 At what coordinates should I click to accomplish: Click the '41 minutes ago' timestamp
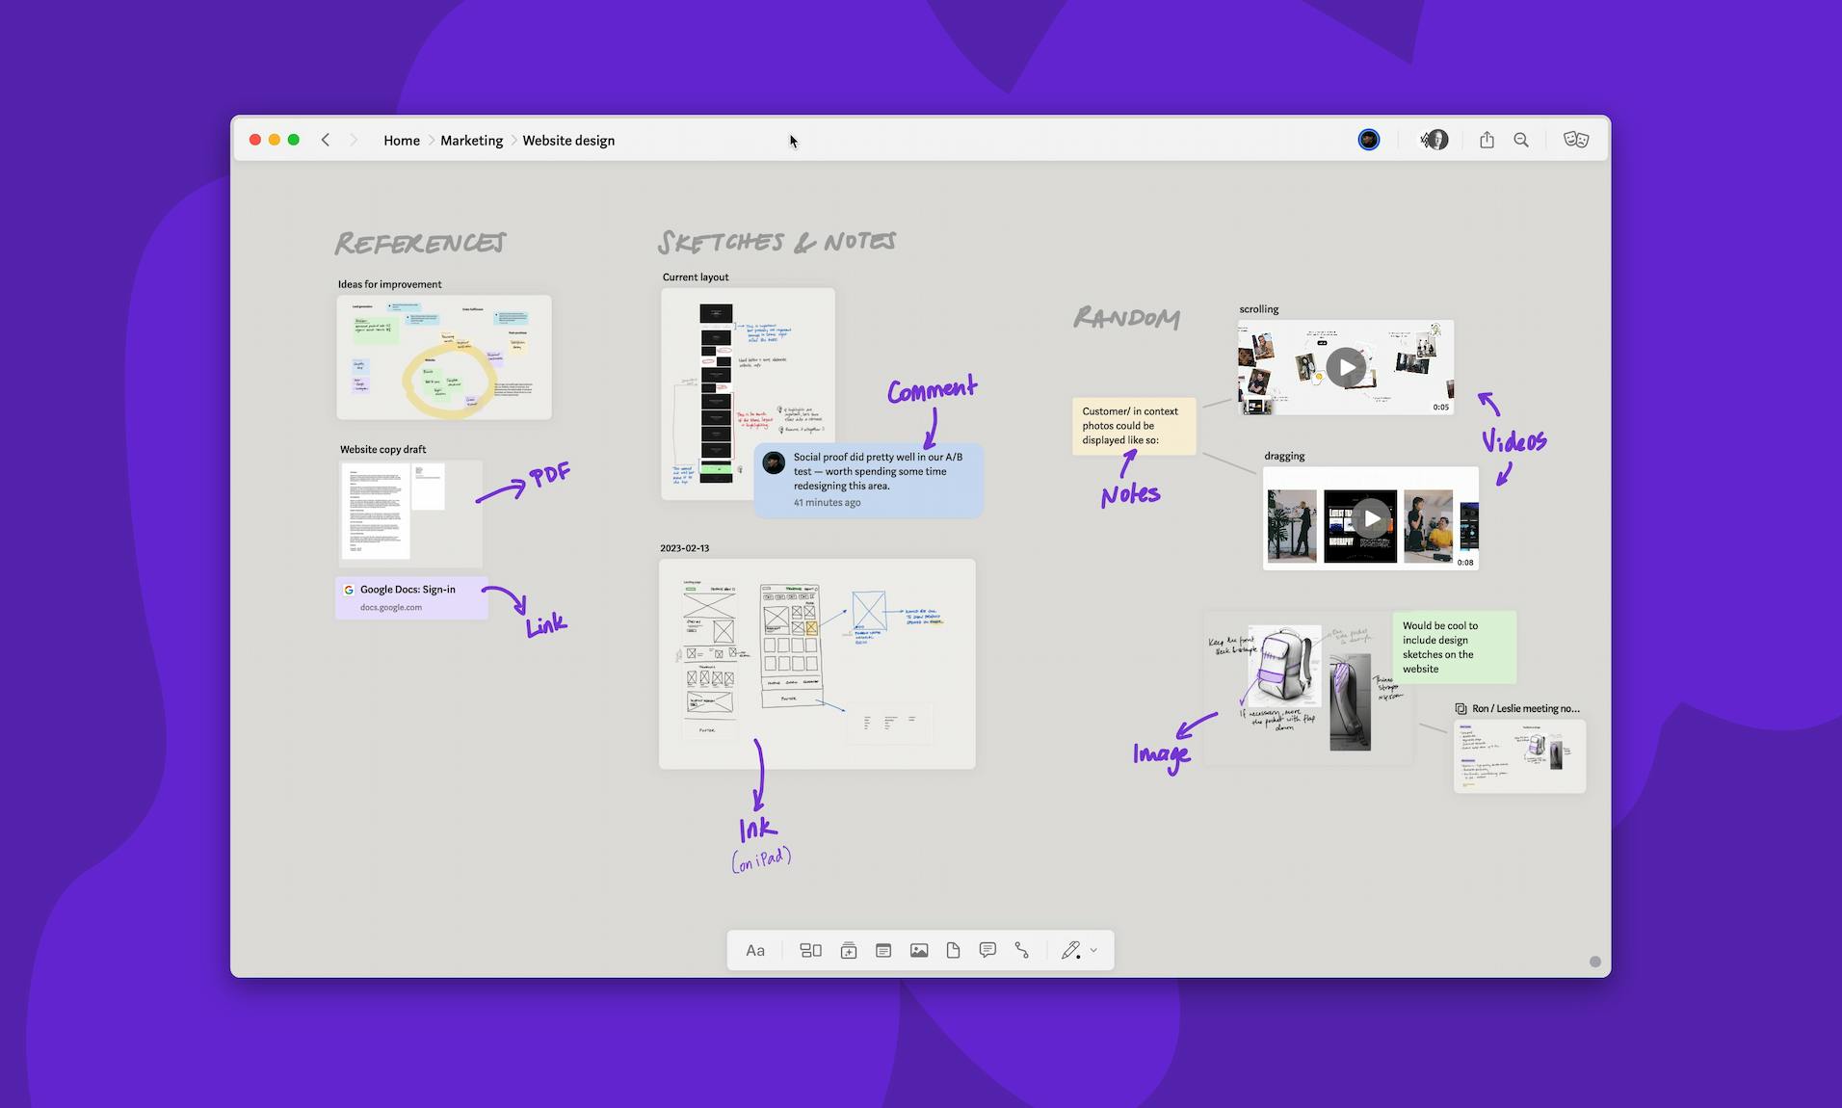(828, 503)
